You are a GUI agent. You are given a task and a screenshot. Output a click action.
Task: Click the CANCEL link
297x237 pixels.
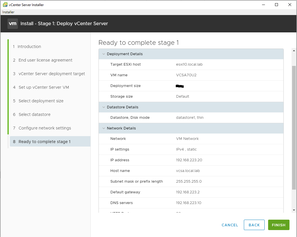[x=230, y=225]
